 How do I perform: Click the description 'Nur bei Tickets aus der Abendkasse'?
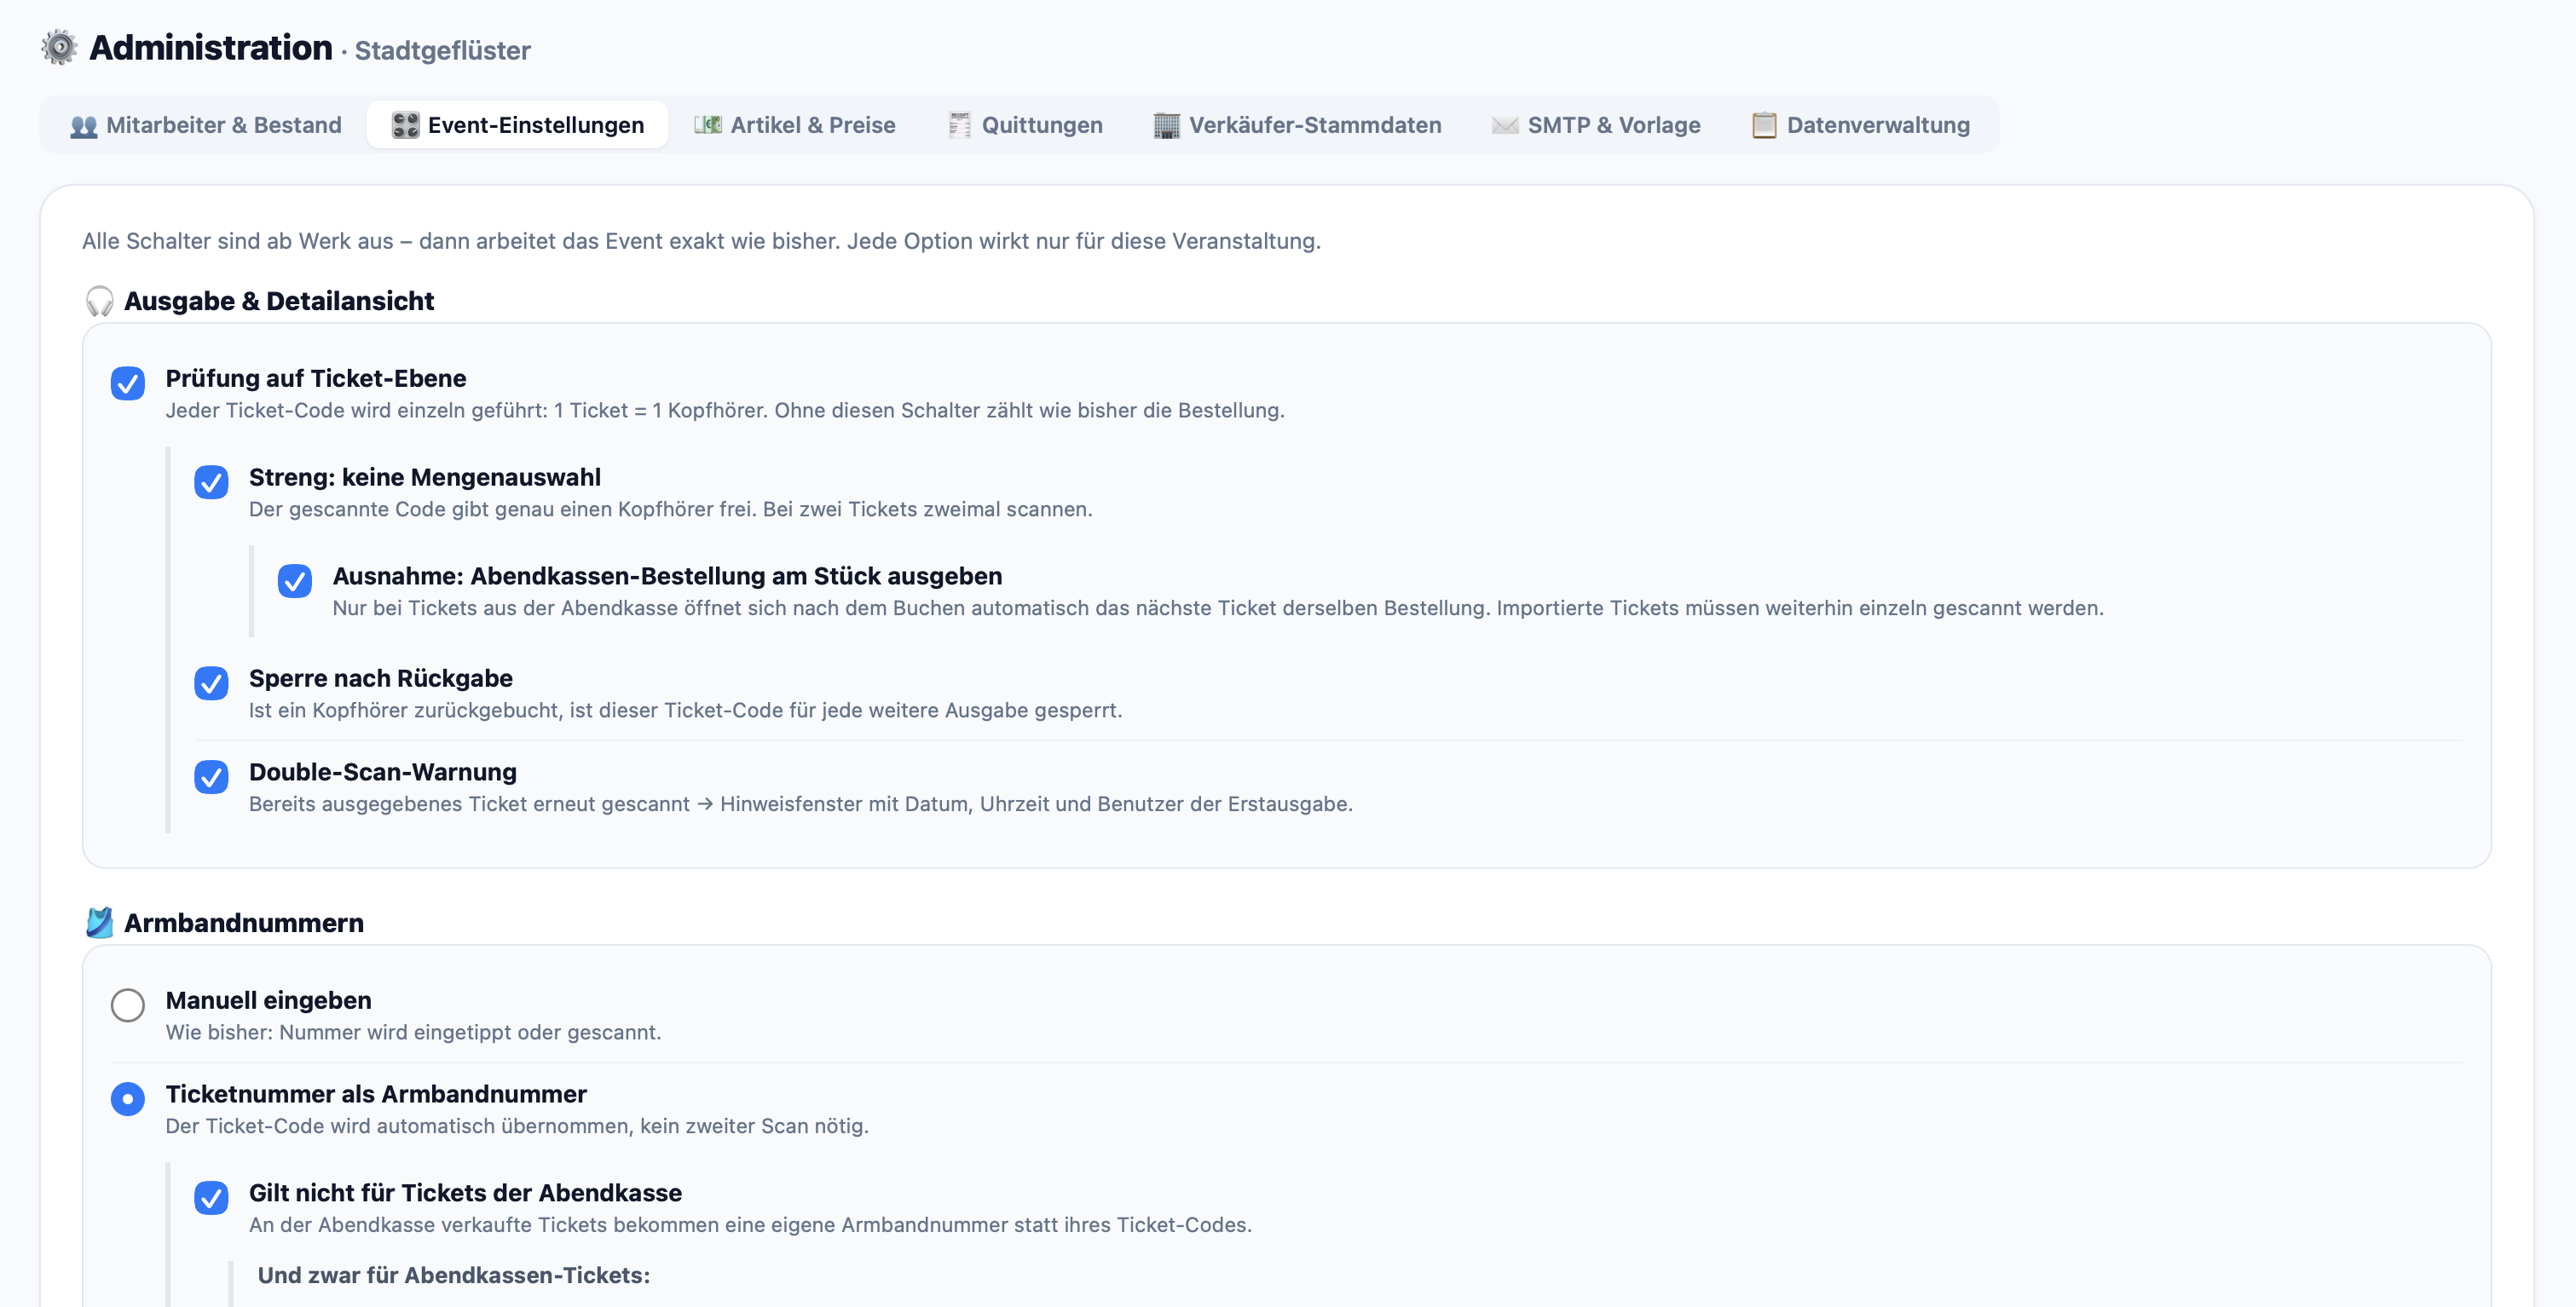(x=1218, y=608)
